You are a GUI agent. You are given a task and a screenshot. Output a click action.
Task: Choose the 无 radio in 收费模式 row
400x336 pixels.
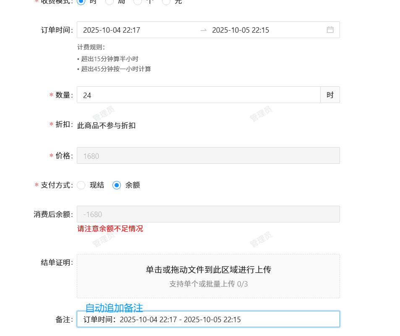pyautogui.click(x=166, y=2)
